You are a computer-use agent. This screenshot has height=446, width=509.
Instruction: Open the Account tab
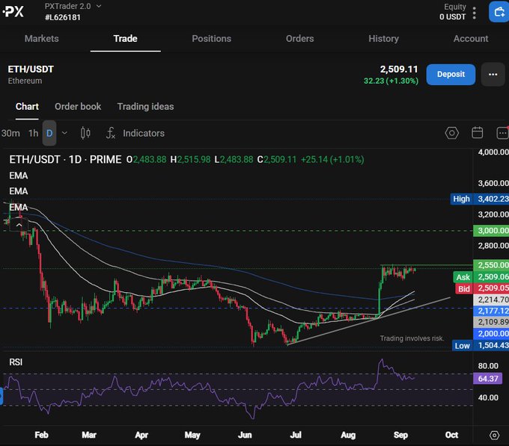coord(471,39)
